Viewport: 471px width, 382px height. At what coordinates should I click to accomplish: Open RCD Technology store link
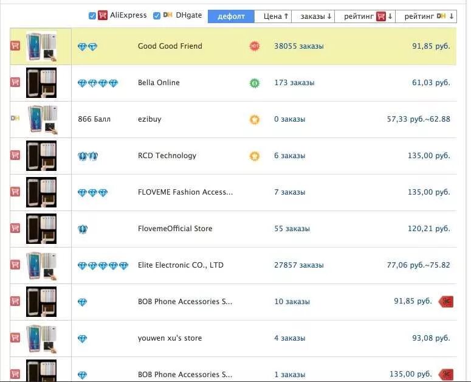[x=167, y=155]
